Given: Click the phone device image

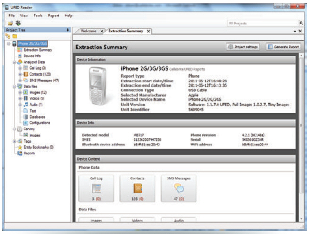Looking at the screenshot, I should click(x=98, y=86).
